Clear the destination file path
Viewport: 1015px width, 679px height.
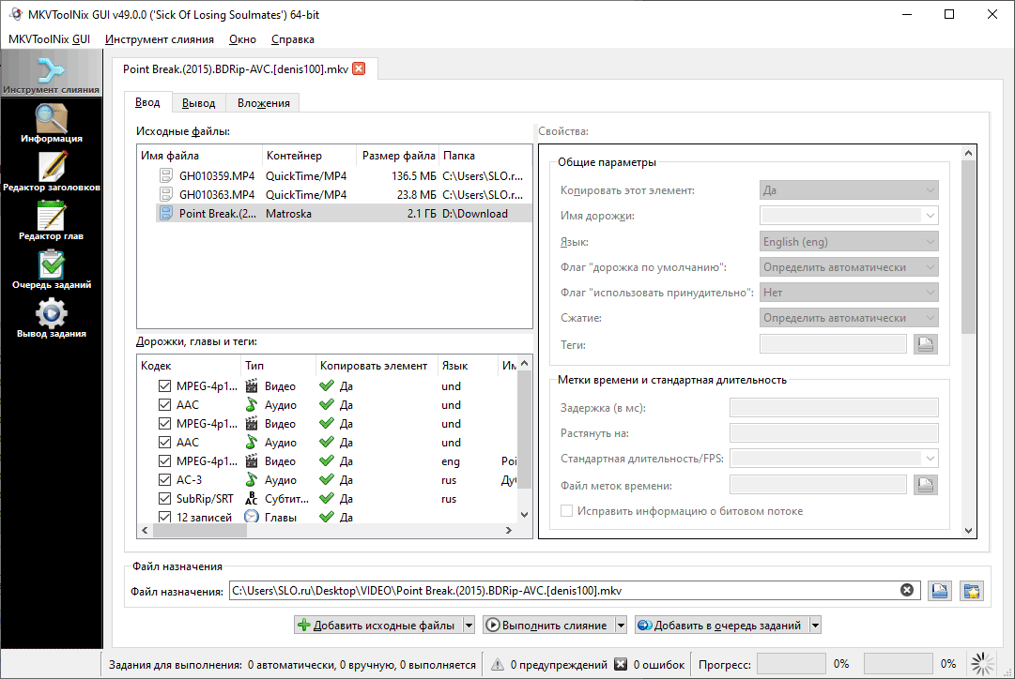coord(907,590)
